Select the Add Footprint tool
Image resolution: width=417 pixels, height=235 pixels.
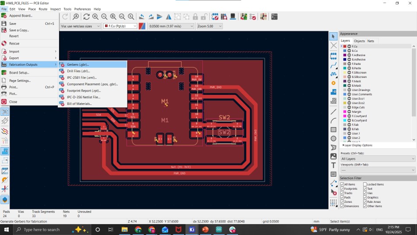333,56
